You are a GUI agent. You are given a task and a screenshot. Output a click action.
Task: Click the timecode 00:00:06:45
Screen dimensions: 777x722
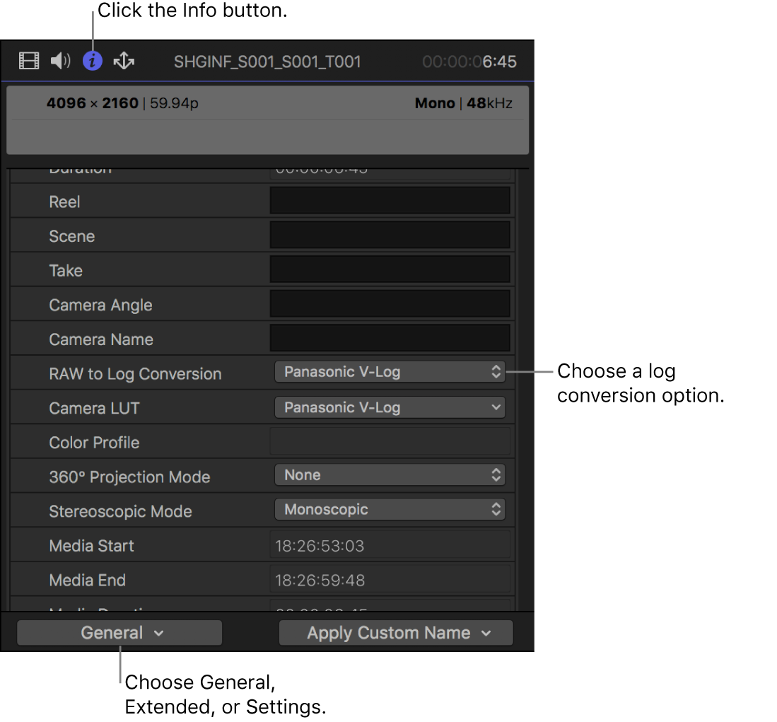coord(469,62)
